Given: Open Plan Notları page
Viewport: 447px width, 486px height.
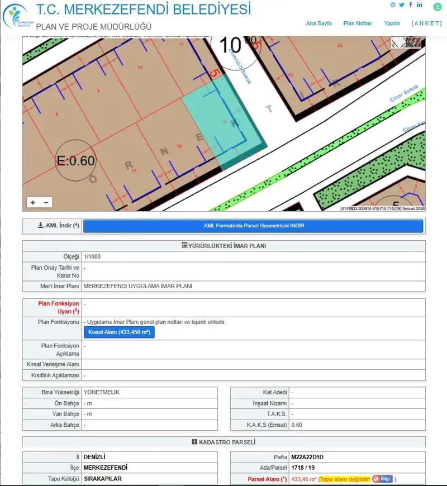Looking at the screenshot, I should click(x=358, y=23).
